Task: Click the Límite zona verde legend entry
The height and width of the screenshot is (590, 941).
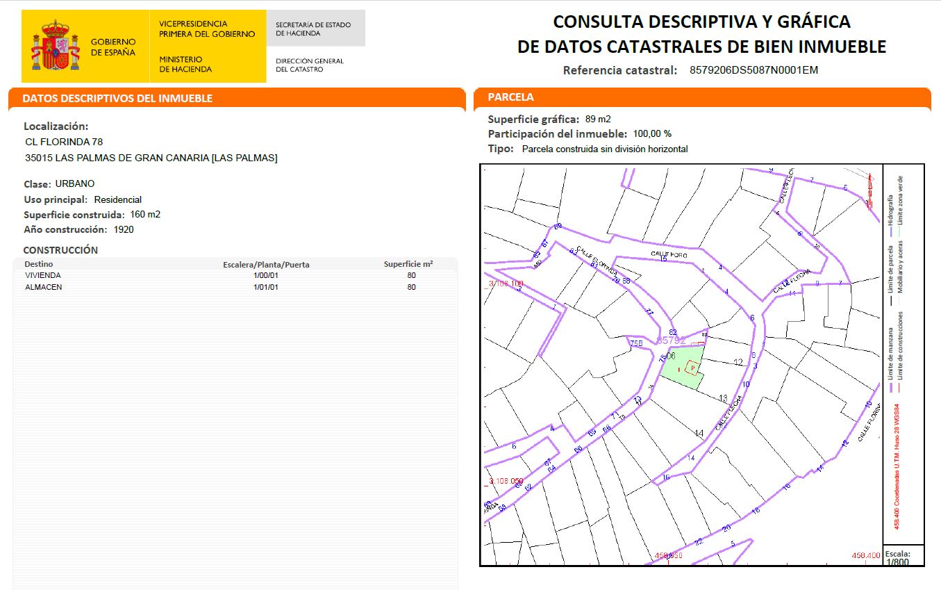Action: [x=901, y=199]
